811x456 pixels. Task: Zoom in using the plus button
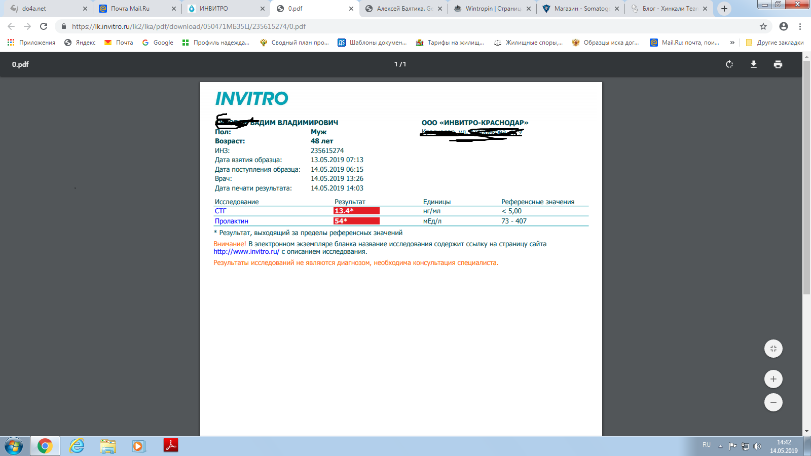pos(773,379)
